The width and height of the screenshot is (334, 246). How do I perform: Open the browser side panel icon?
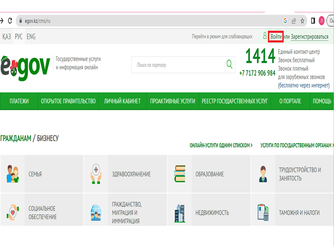313,20
